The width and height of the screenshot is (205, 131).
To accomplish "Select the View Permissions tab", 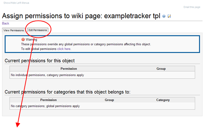I will click(x=13, y=30).
